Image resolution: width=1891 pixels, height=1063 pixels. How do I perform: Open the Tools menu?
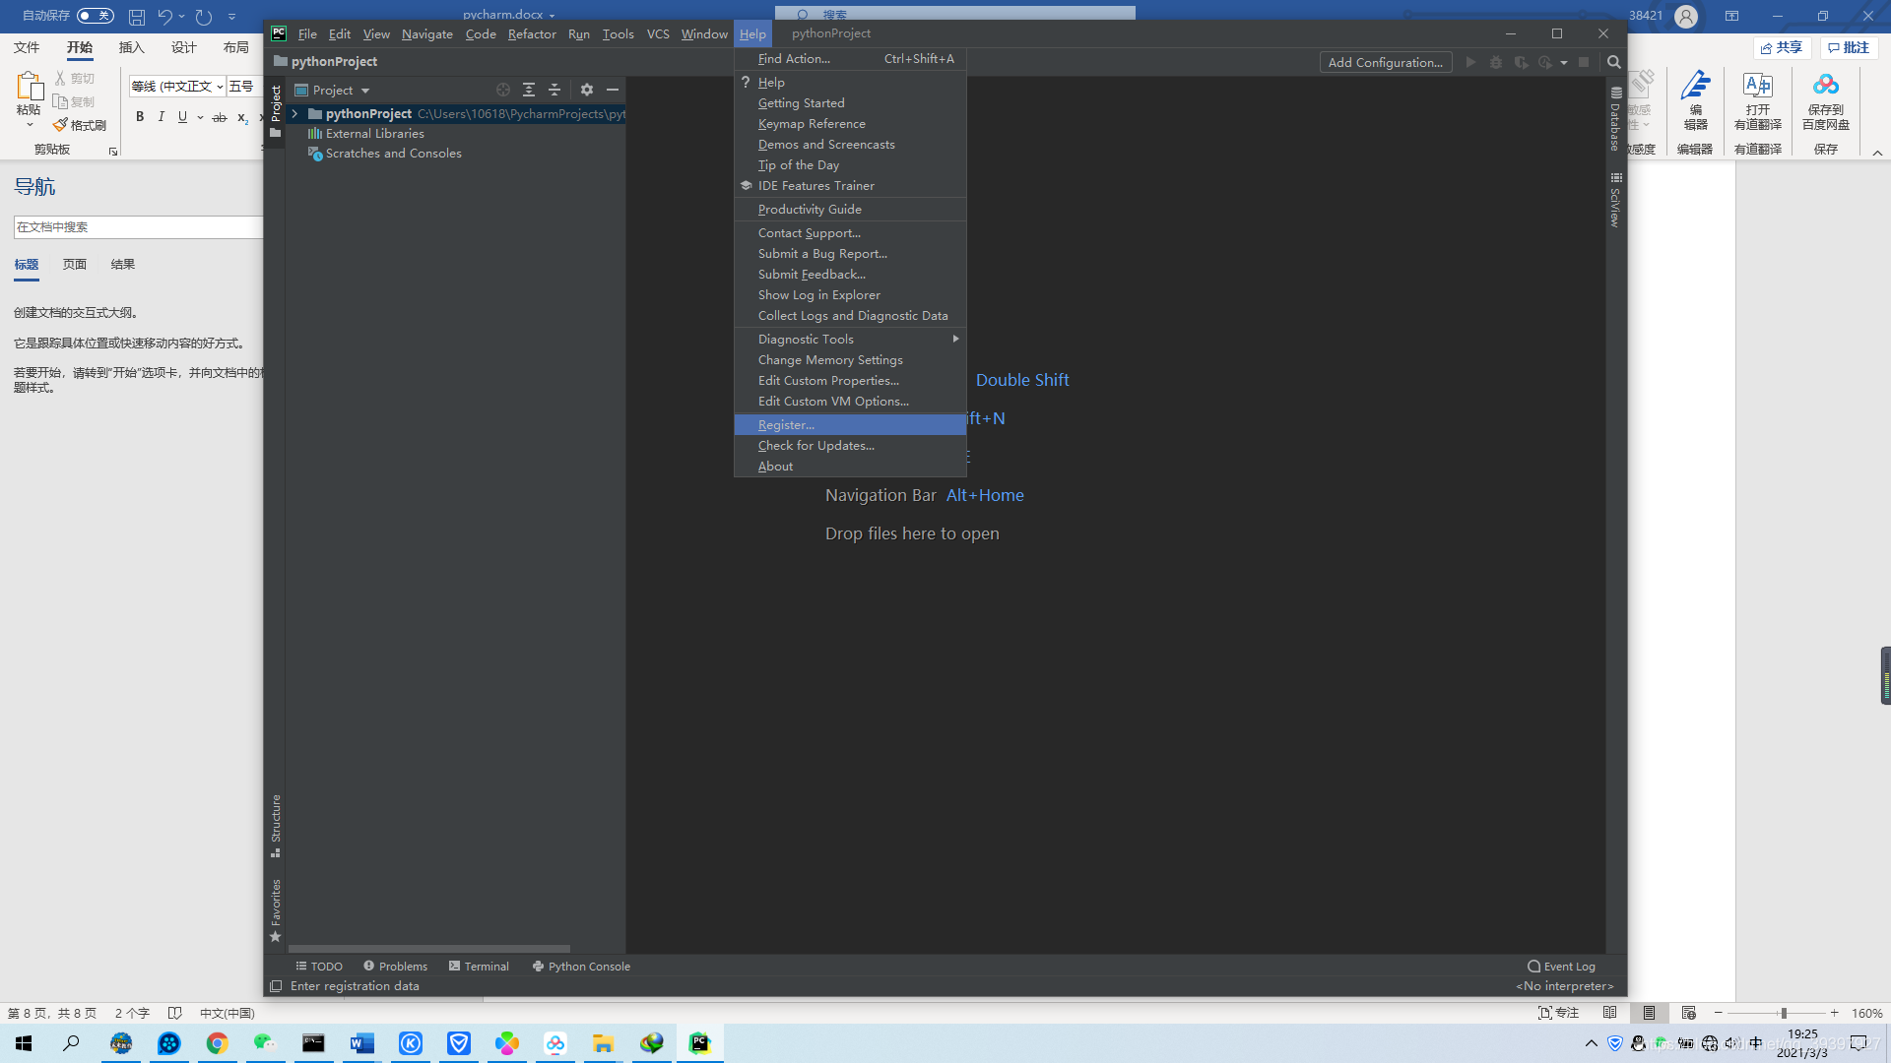click(x=618, y=32)
